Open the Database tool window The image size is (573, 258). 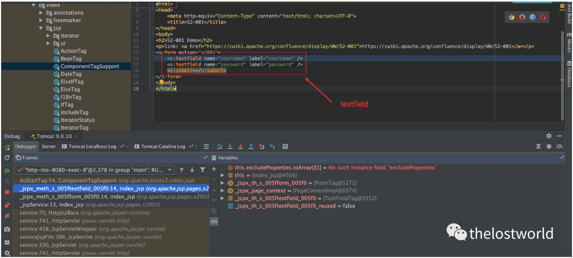pos(569,74)
